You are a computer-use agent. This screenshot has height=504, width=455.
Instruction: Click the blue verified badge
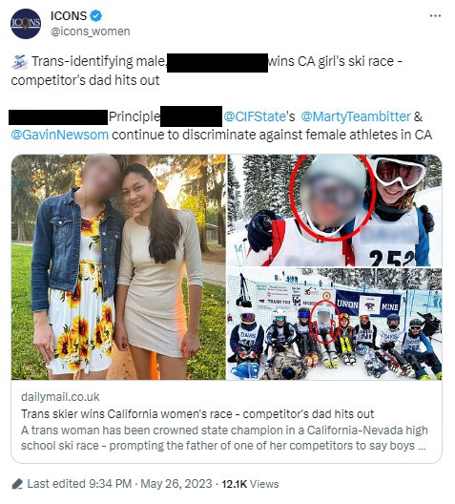tap(95, 15)
